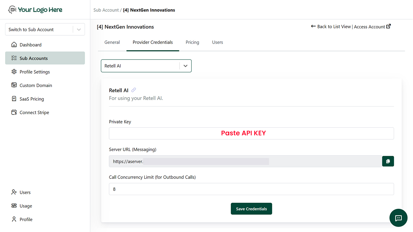Click the Usage icon in the sidebar
This screenshot has height=232, width=413.
[14, 206]
